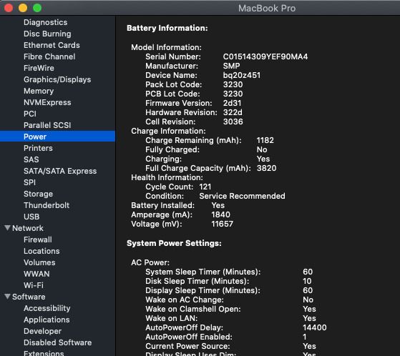Click Amperage value 1840
Screen dimensions: 400x356
click(220, 214)
